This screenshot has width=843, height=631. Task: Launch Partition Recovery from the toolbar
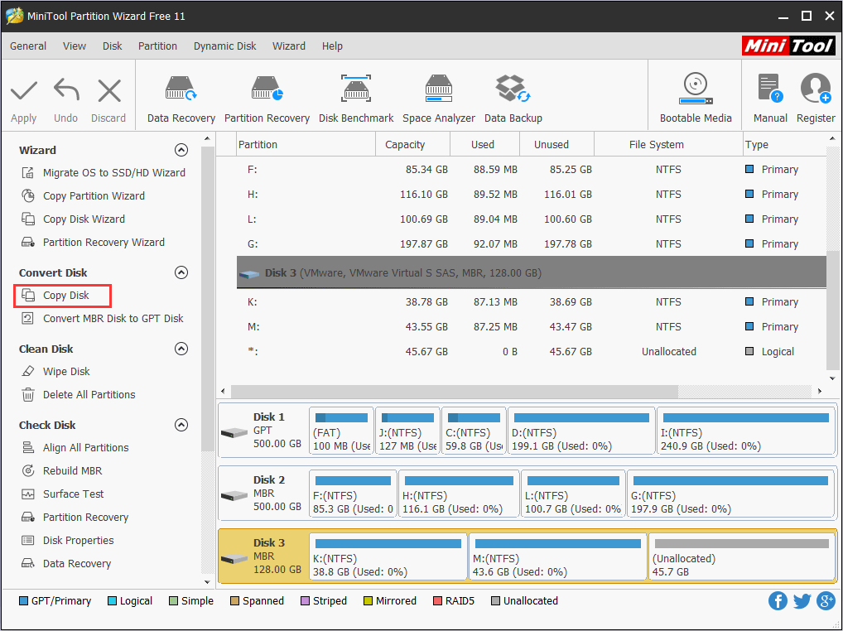pyautogui.click(x=267, y=95)
